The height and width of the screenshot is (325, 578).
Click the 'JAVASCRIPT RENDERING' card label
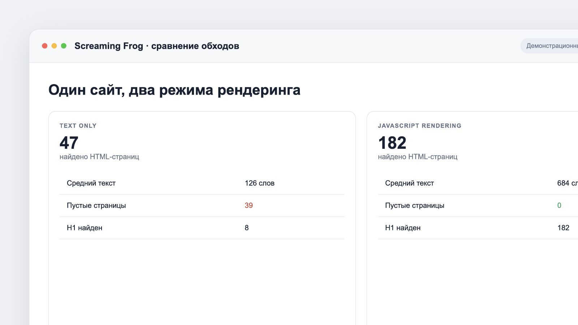(x=419, y=126)
